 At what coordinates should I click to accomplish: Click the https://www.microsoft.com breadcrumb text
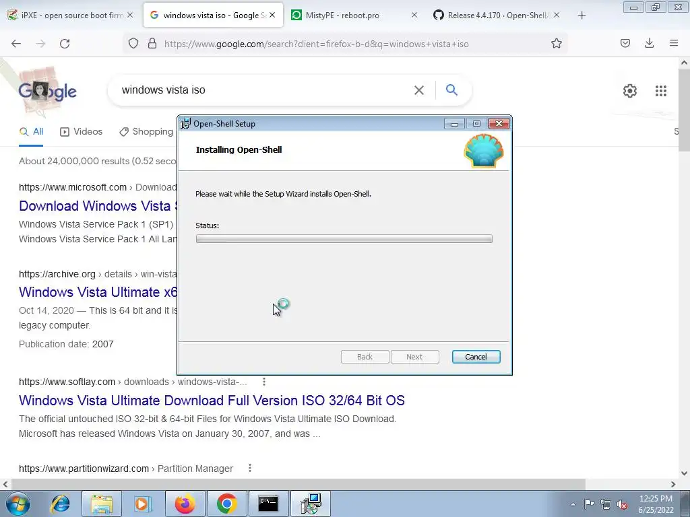(73, 187)
